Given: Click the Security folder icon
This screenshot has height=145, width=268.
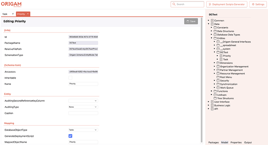Looking at the screenshot, I should 218,81.
